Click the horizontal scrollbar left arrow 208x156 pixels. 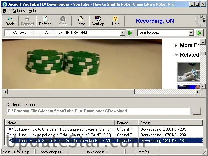(x=5, y=92)
